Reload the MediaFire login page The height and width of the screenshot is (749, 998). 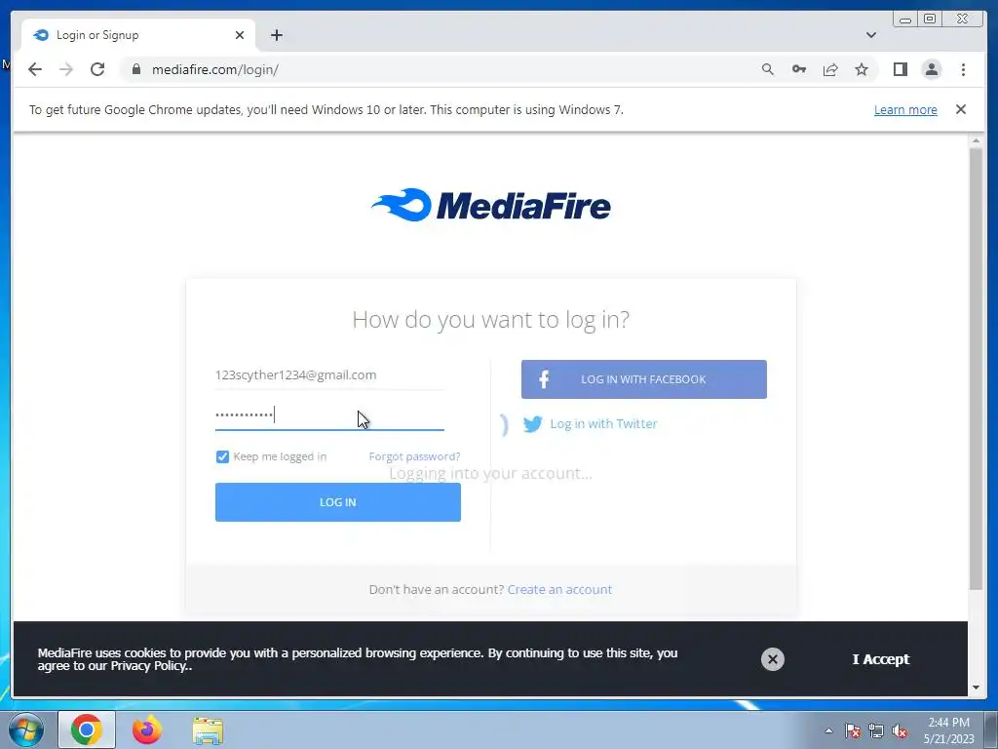97,69
